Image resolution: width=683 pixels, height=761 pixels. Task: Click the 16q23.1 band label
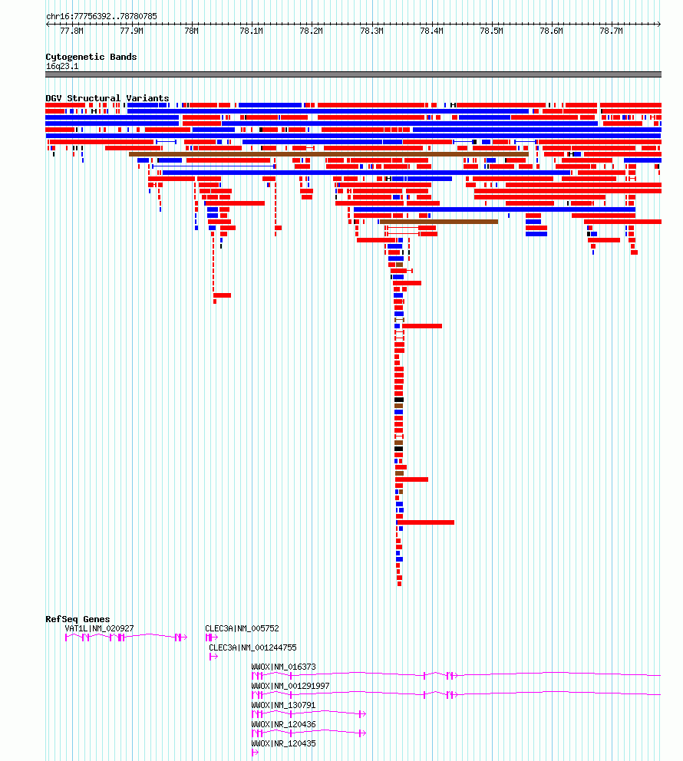[62, 66]
